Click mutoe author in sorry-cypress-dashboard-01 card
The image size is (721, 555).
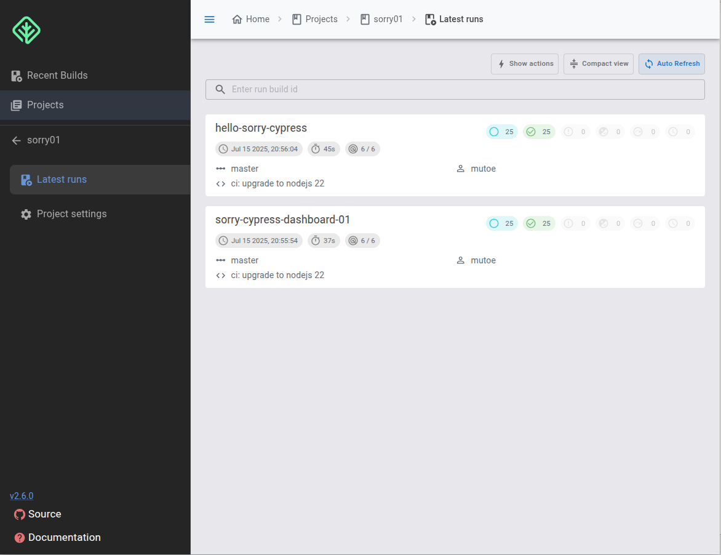[x=483, y=260]
